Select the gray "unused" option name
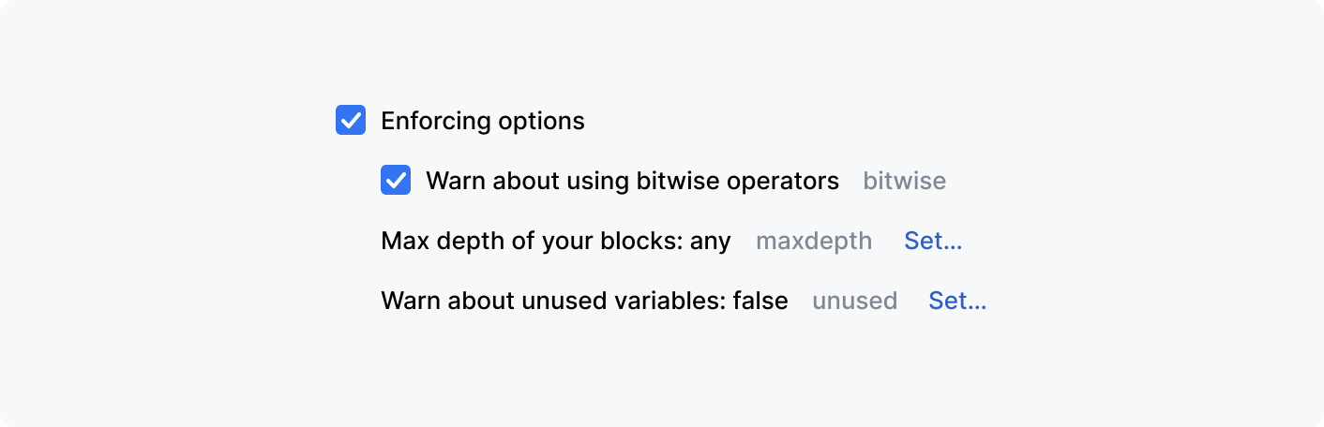The width and height of the screenshot is (1324, 427). click(854, 301)
